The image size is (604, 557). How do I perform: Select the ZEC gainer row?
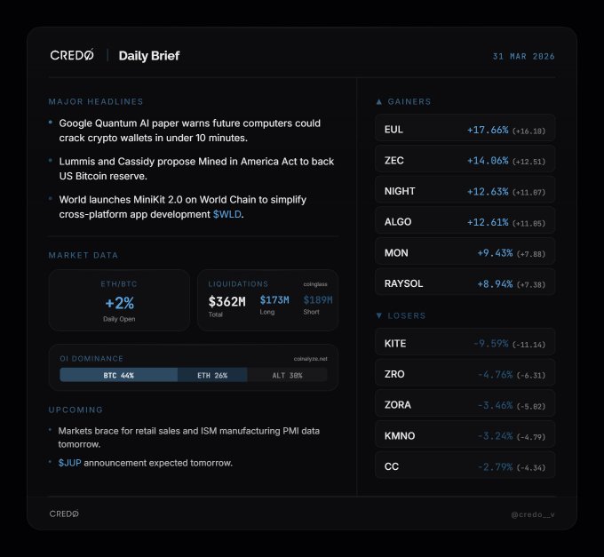(465, 160)
